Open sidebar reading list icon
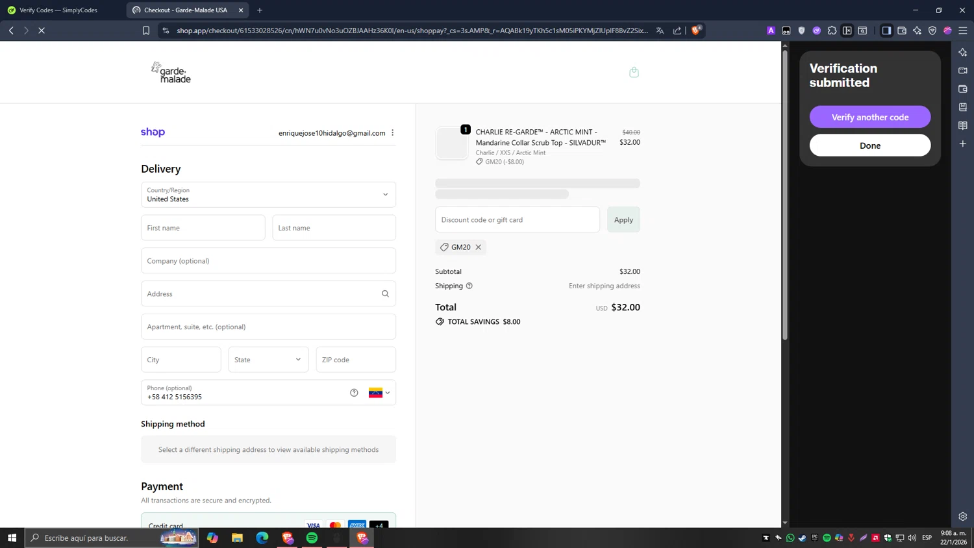This screenshot has width=974, height=548. coord(963,125)
